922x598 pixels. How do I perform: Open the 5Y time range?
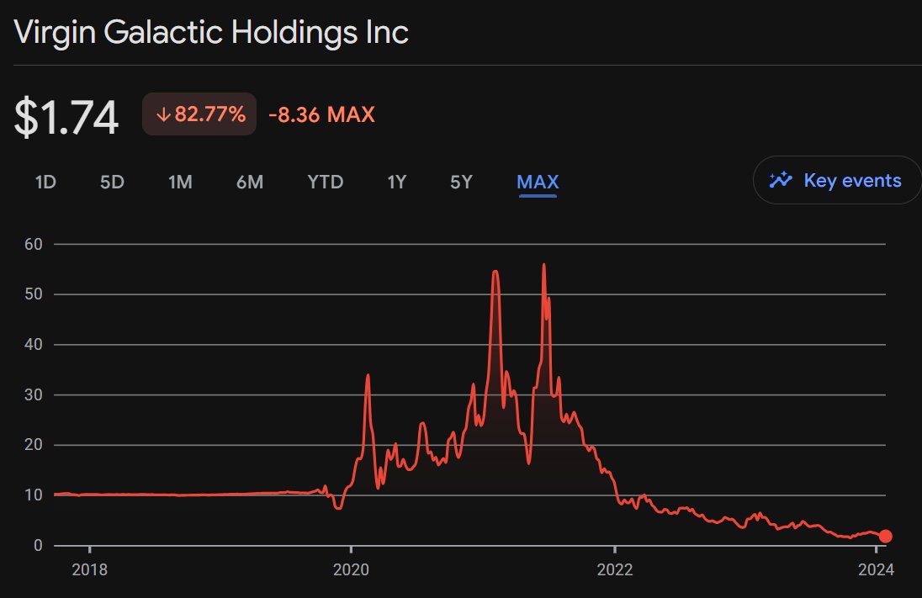460,181
